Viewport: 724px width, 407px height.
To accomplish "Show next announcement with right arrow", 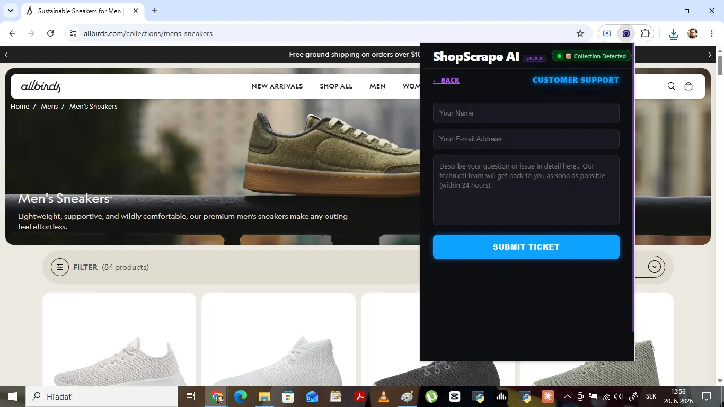I will (x=710, y=54).
